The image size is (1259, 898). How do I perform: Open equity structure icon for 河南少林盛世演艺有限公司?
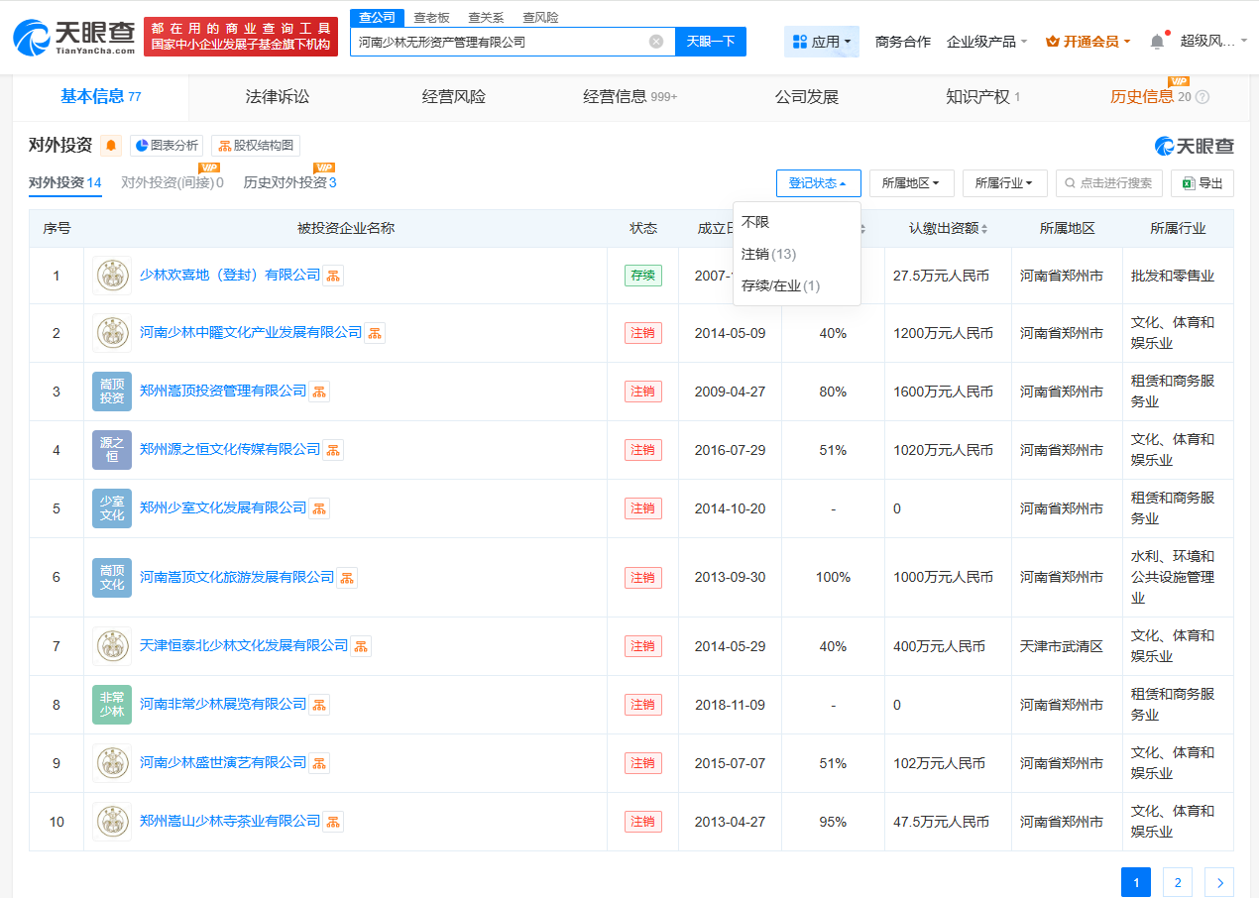(x=319, y=763)
